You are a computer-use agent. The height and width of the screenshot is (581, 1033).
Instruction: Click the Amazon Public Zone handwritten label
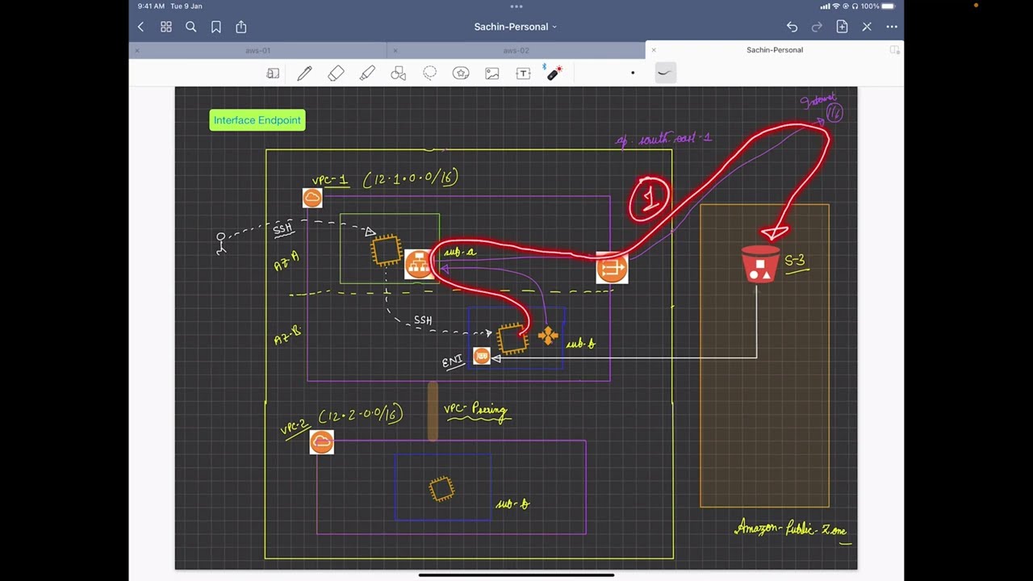pos(791,529)
